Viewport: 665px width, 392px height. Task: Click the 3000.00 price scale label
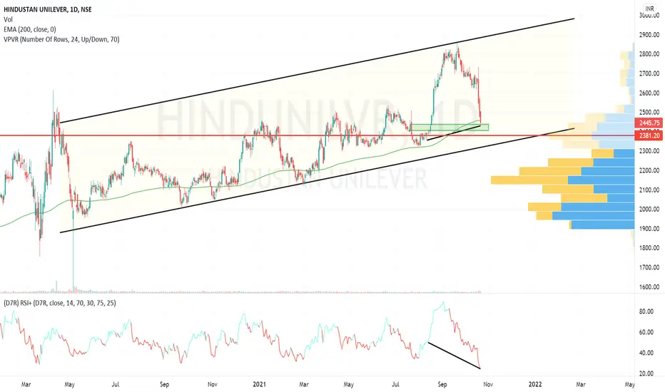(x=649, y=16)
